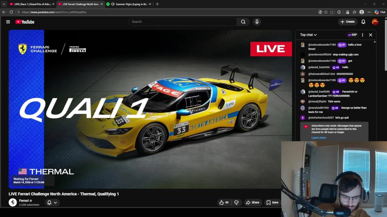Close the live chat panel

371,35
